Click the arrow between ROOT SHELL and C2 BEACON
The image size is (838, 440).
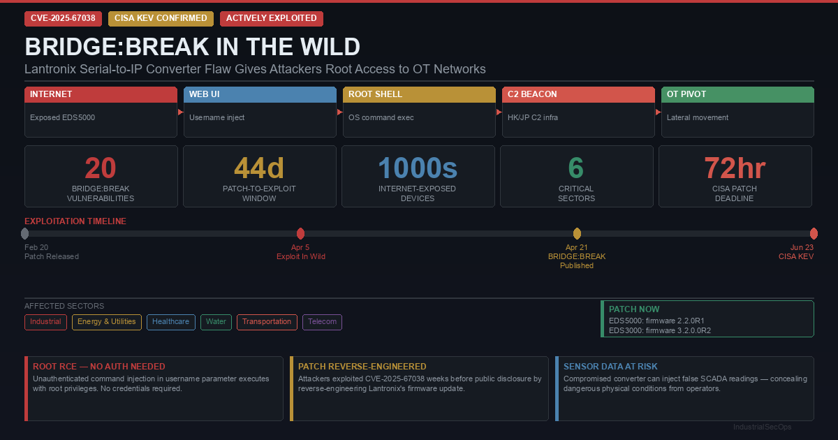499,112
